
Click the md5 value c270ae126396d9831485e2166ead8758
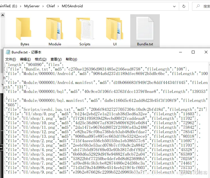point(104,69)
